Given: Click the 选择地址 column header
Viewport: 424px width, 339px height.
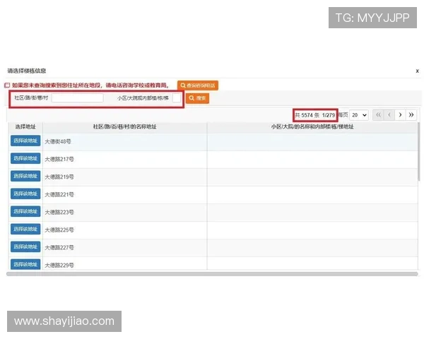Looking at the screenshot, I should coord(25,127).
